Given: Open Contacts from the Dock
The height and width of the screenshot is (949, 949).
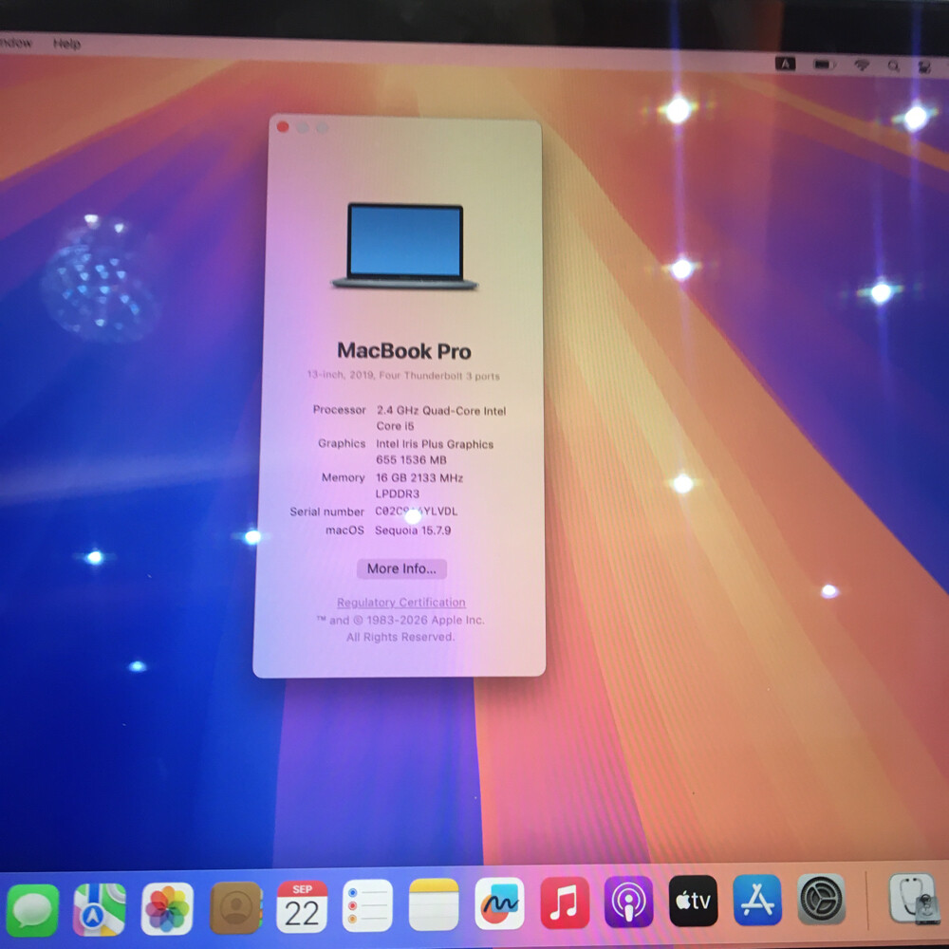Looking at the screenshot, I should pos(236,907).
